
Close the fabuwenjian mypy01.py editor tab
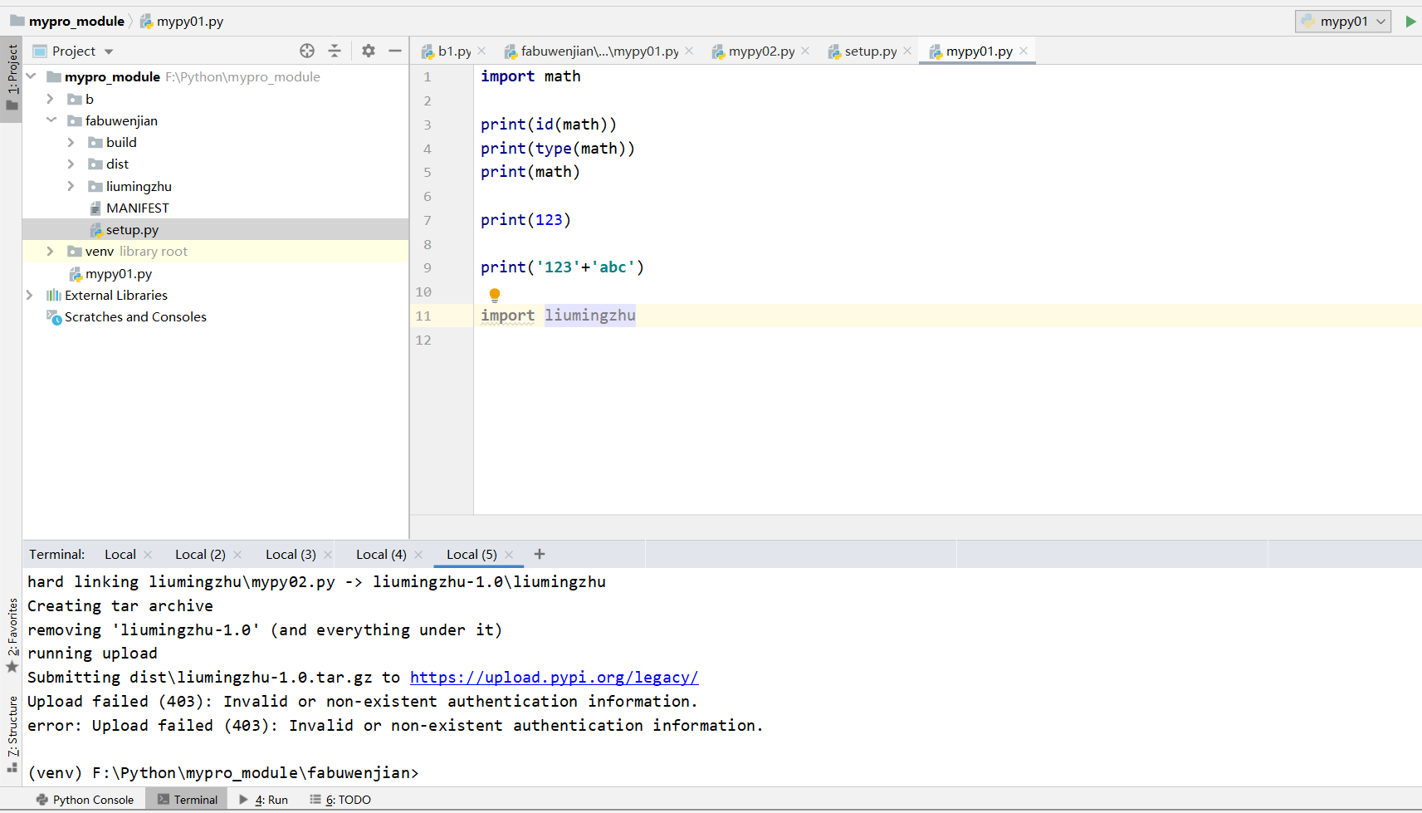689,51
